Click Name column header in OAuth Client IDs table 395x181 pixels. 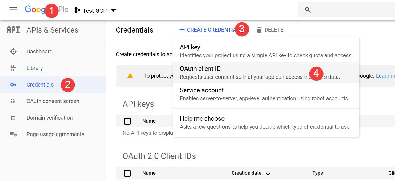149,173
